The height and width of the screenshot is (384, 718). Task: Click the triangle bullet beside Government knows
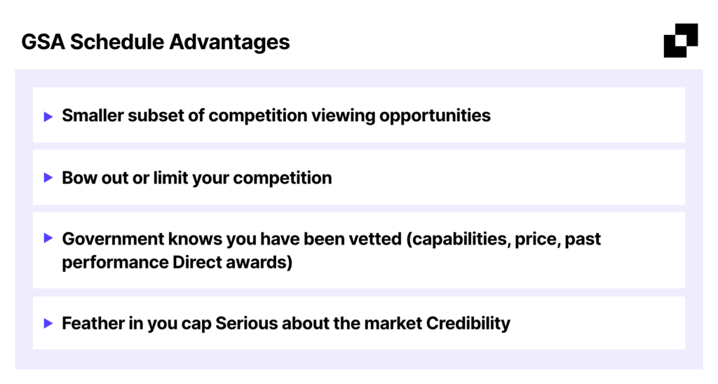pyautogui.click(x=48, y=238)
